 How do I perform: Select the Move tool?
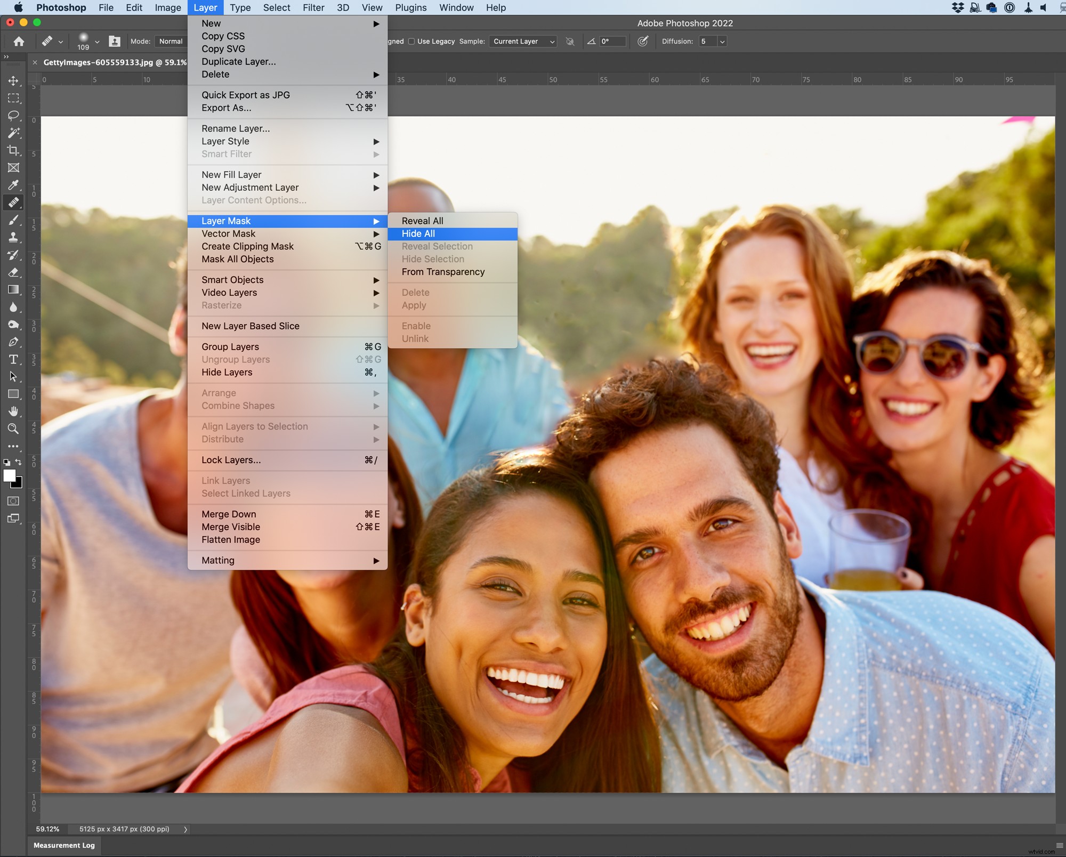click(x=14, y=82)
